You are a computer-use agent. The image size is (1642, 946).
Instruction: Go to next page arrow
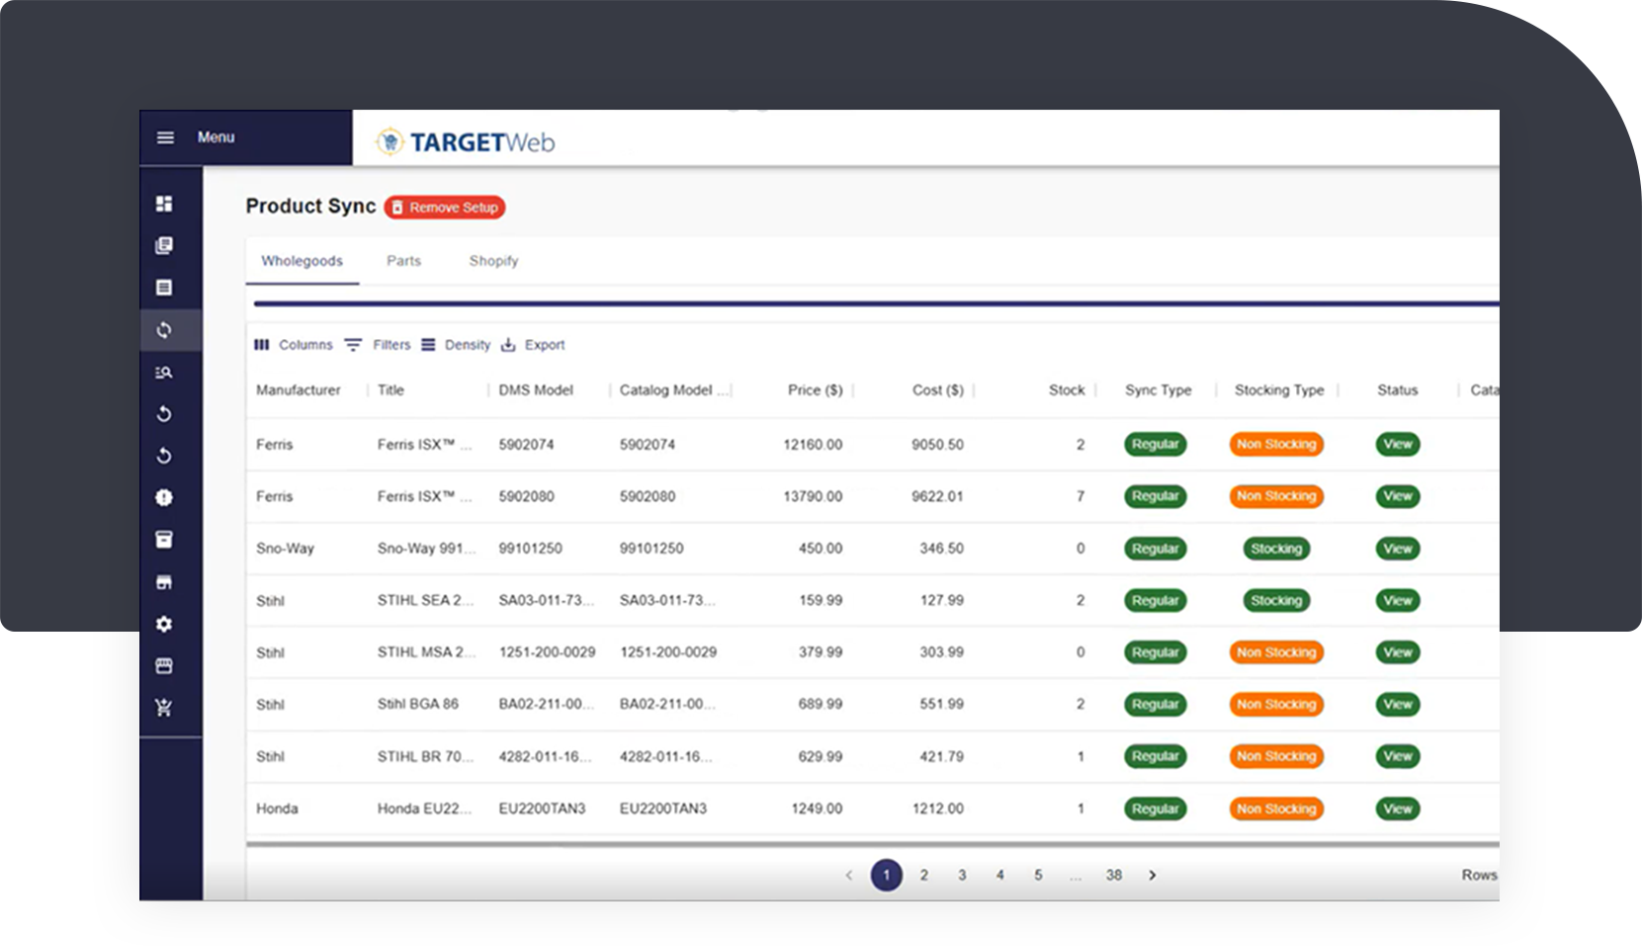pos(1152,876)
